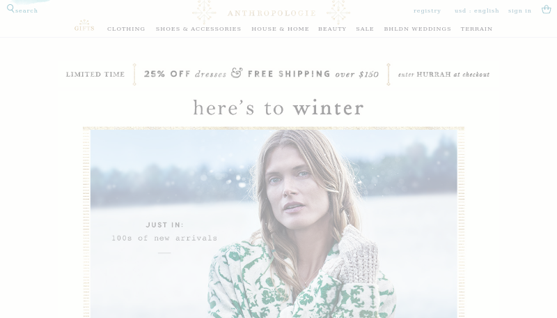
Task: Click the search magnifier icon
Action: pyautogui.click(x=10, y=8)
